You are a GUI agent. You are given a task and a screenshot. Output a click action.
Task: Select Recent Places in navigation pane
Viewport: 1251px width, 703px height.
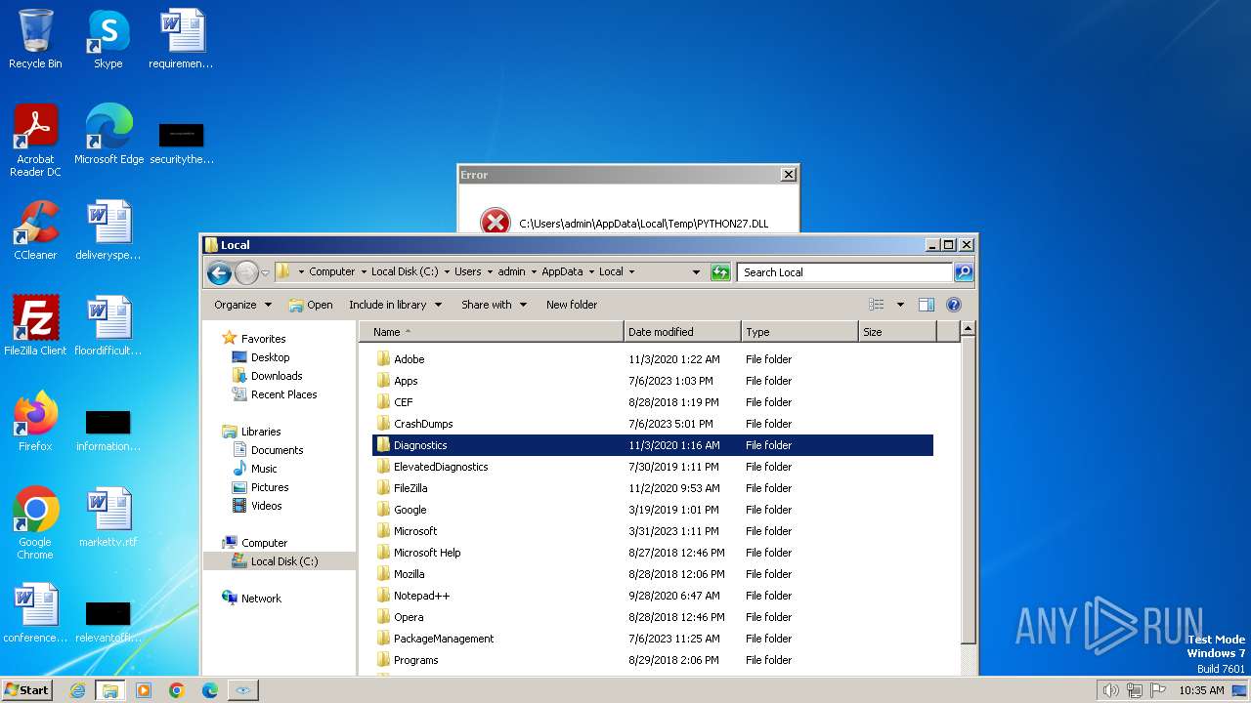click(283, 394)
